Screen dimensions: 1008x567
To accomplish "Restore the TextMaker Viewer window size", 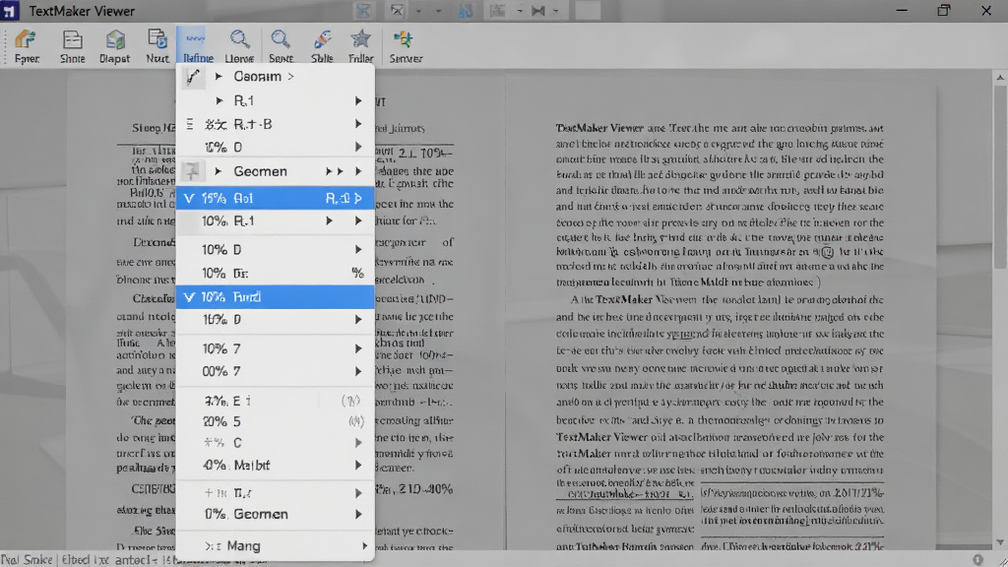I will [x=944, y=11].
